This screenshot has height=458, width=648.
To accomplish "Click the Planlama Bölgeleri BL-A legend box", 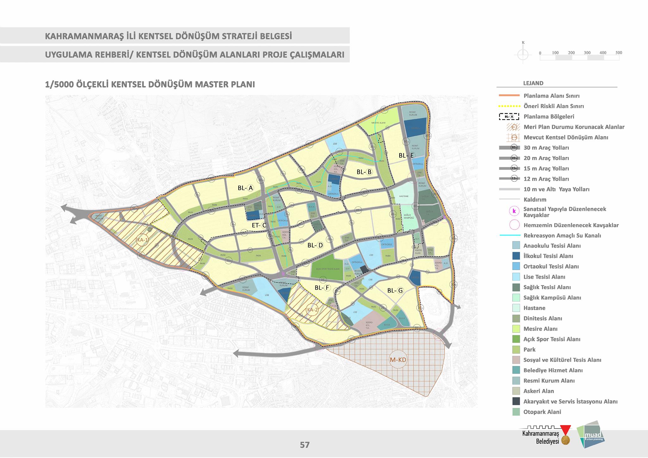I will [x=509, y=117].
